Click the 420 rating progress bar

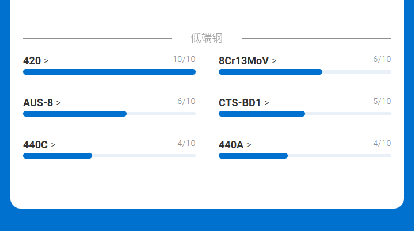pos(109,72)
